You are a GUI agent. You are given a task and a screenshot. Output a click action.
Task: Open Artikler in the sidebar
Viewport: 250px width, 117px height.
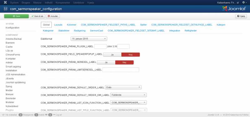(9, 63)
